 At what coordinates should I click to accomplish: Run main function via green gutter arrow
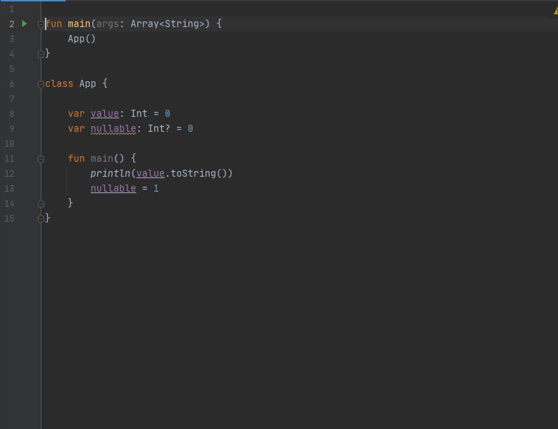point(24,24)
